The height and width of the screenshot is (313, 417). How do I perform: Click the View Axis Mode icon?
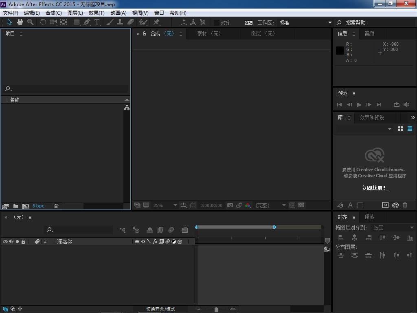click(x=203, y=22)
